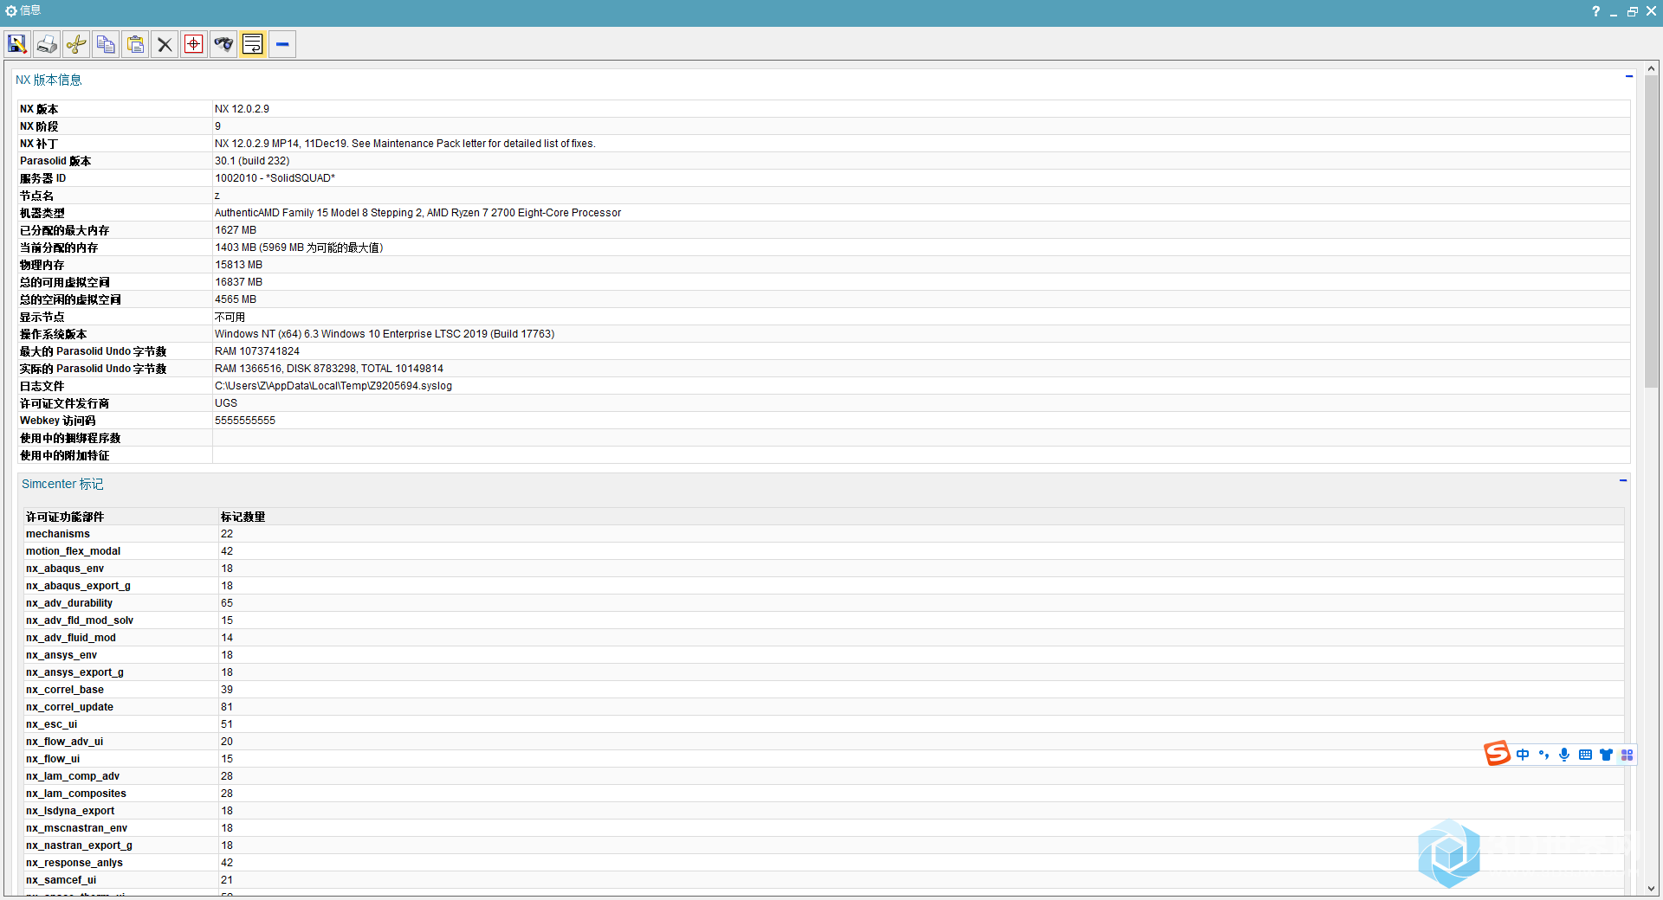1663x900 pixels.
Task: Cut selection with the scissors icon
Action: pyautogui.click(x=76, y=44)
